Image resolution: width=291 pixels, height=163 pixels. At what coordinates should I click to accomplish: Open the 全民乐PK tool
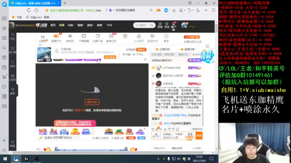click(152, 38)
